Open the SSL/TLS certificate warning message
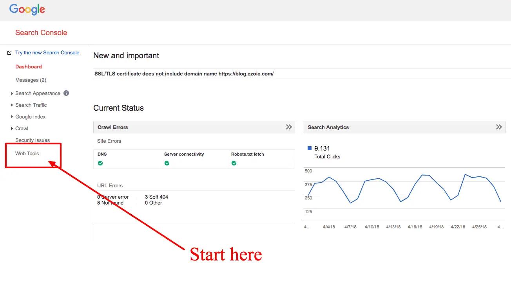The image size is (511, 298). click(184, 74)
